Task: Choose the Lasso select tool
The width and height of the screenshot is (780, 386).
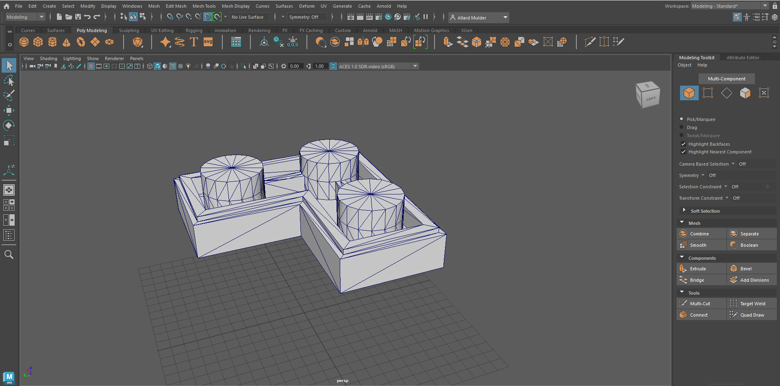Action: coord(9,81)
